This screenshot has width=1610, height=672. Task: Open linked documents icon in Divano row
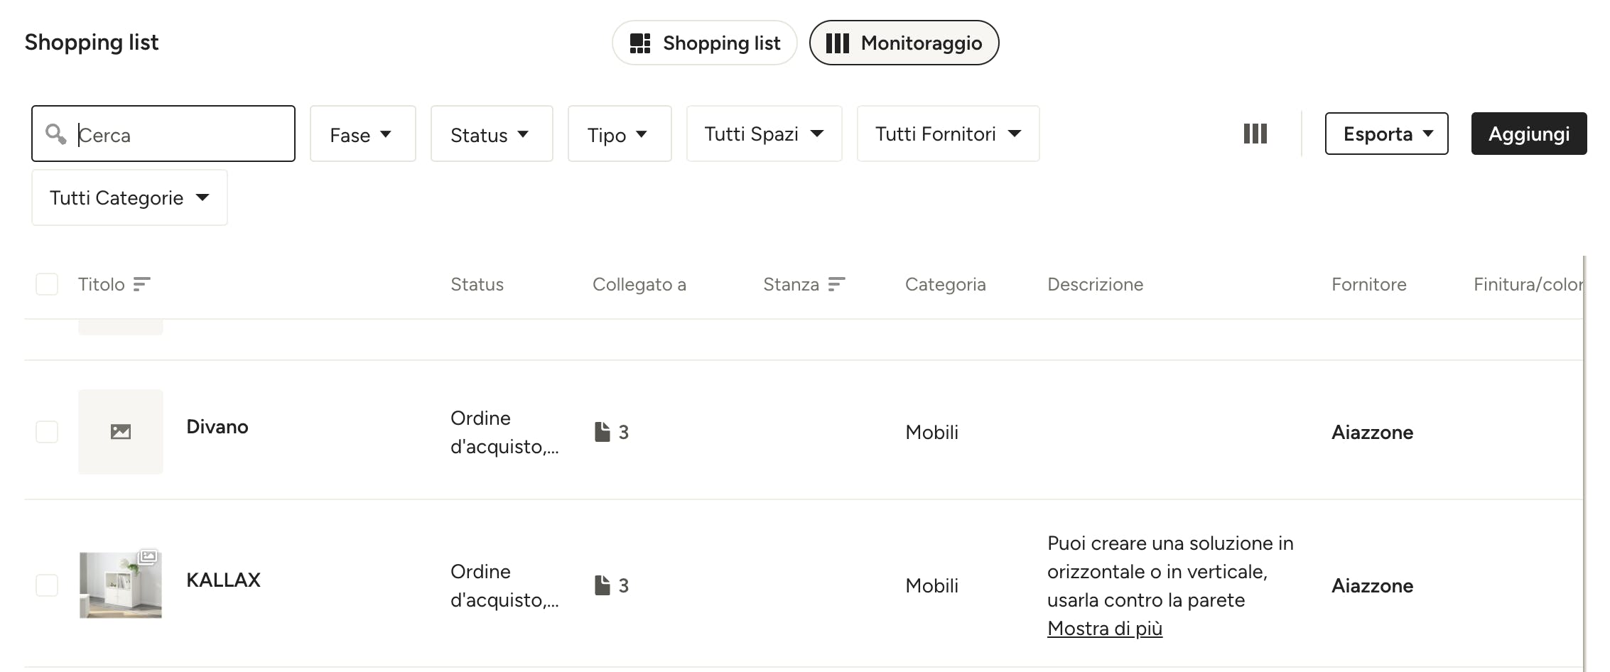[603, 432]
